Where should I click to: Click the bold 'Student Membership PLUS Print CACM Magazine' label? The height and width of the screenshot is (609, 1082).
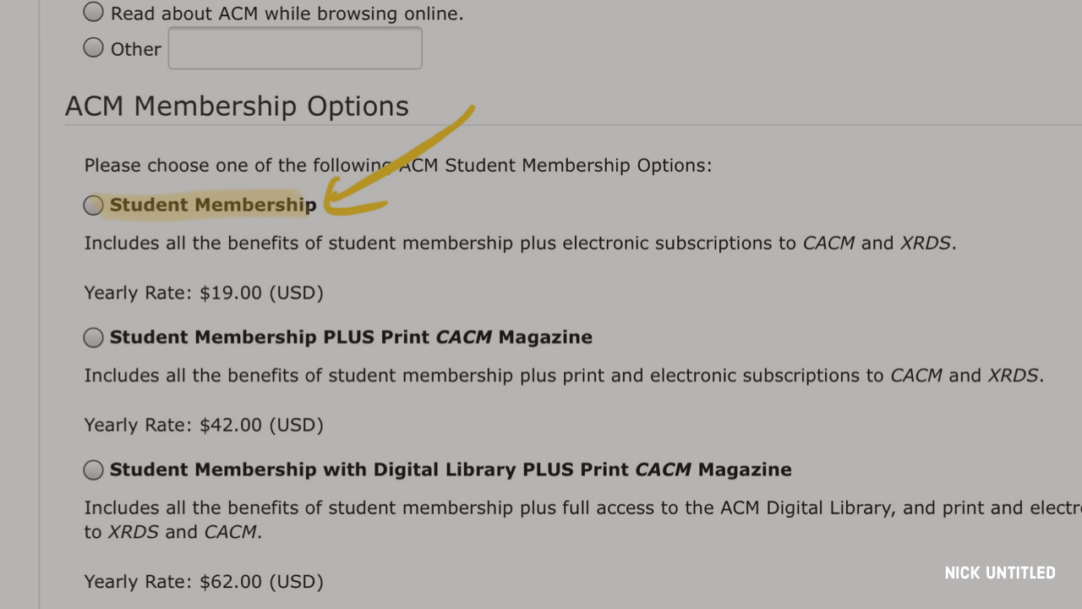[x=351, y=337]
